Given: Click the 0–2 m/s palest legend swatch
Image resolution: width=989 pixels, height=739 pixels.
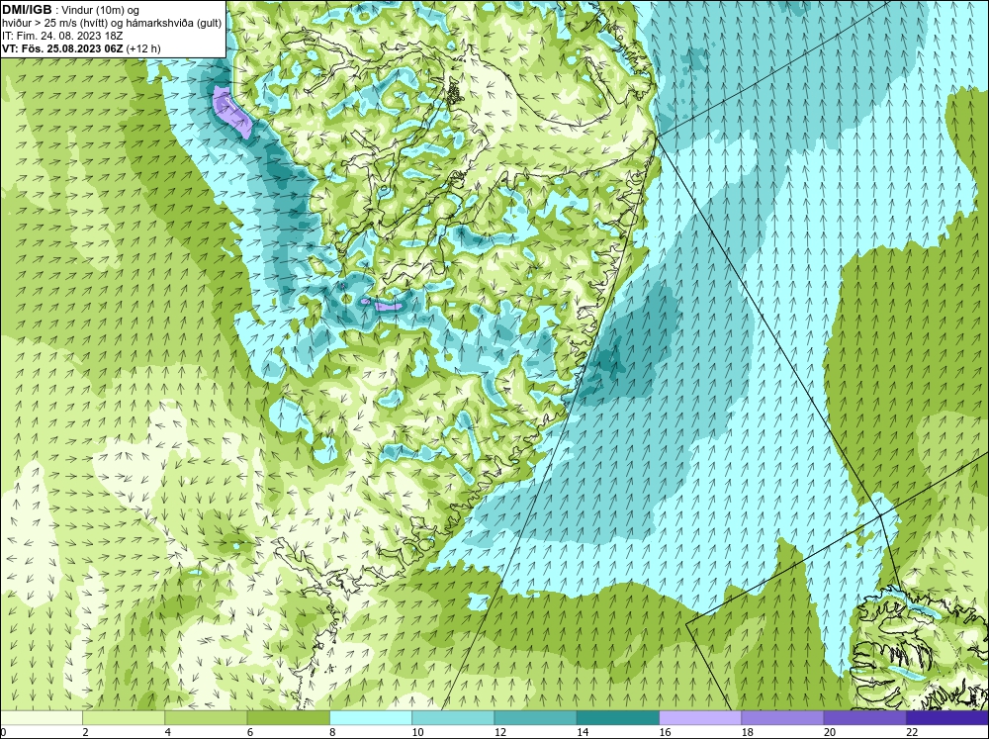Looking at the screenshot, I should click(41, 717).
